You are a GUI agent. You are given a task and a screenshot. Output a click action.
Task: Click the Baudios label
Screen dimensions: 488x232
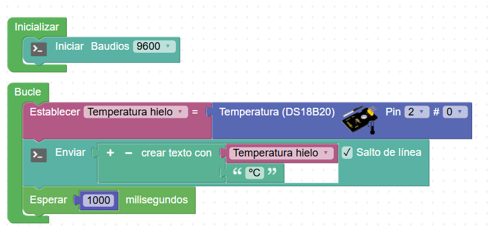coord(110,46)
